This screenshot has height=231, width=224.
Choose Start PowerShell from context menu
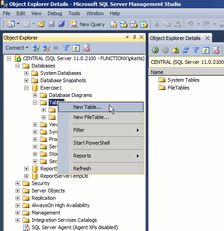pyautogui.click(x=101, y=143)
